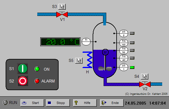This screenshot has height=109, width=169.
Task: Click the green ON indicator lamp
Action: [x=37, y=69]
